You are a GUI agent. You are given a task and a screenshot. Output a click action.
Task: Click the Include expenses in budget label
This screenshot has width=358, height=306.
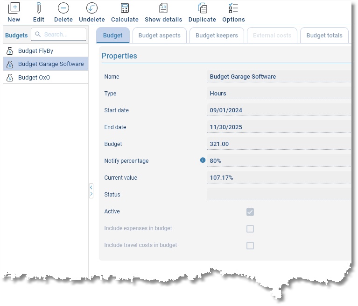(138, 228)
